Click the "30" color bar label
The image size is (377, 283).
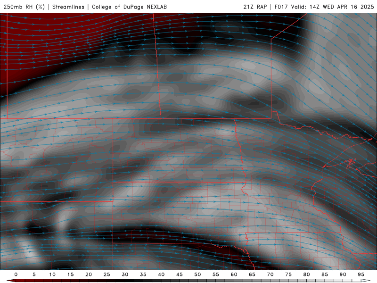pos(125,275)
